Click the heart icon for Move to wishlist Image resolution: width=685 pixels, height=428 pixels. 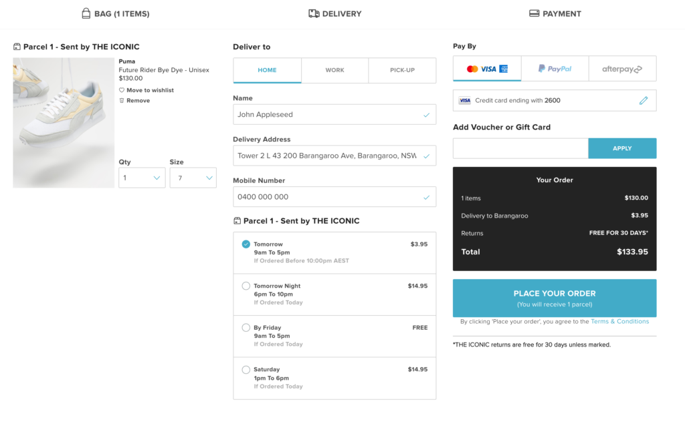[122, 90]
